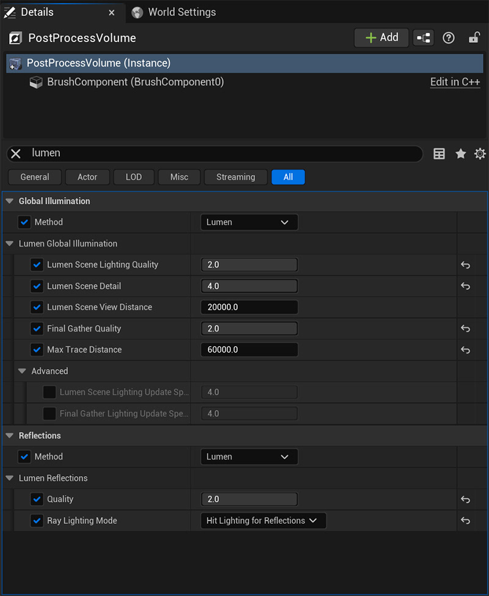
Task: Select BrushComponent (BrushComponent0) row
Action: (x=244, y=82)
